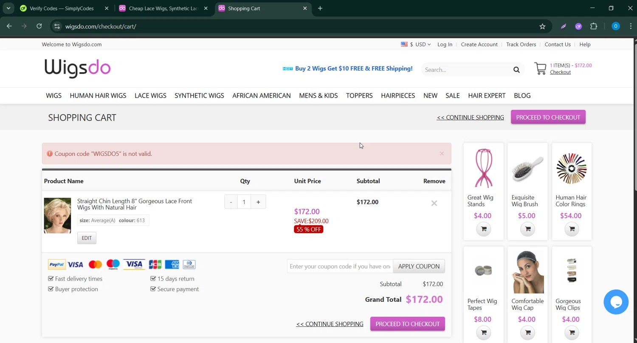Open the TOPPERS menu

pyautogui.click(x=359, y=96)
